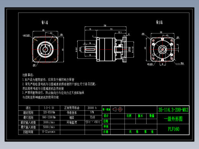Click the 5000r/min value cell
Image resolution: width=199 pixels, height=149 pixels.
tap(49, 127)
